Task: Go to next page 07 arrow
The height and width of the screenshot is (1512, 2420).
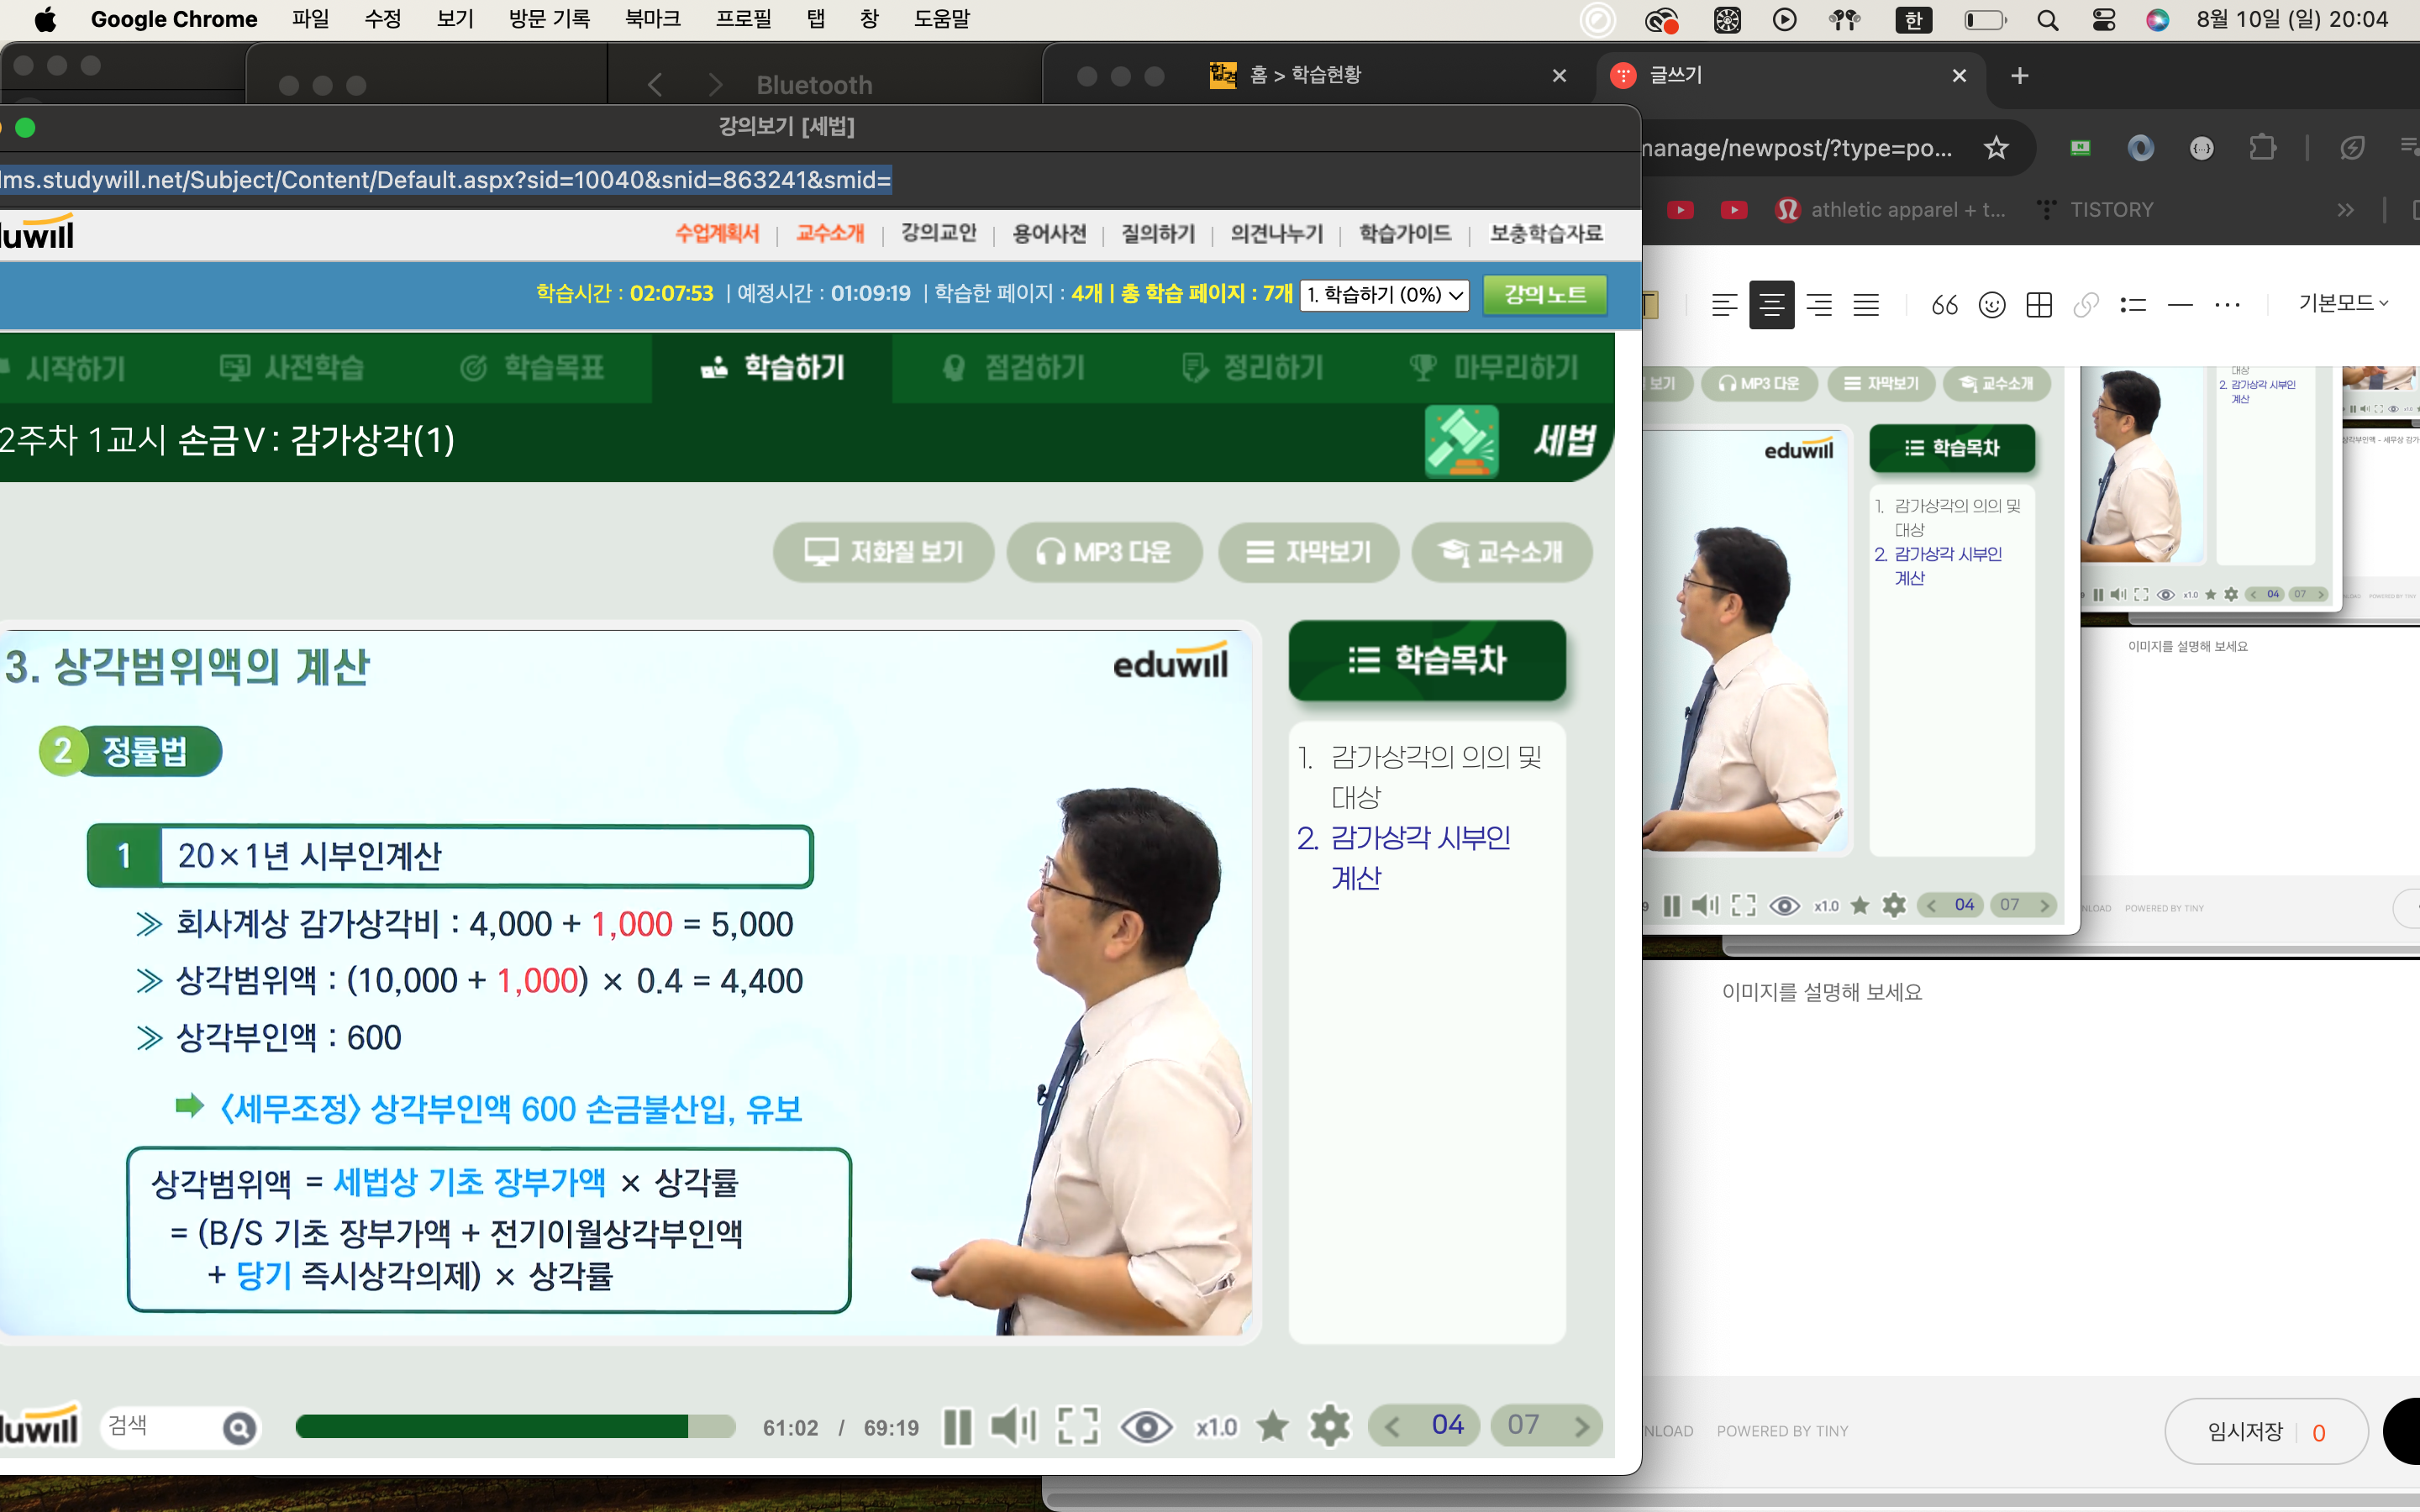Action: 1581,1427
